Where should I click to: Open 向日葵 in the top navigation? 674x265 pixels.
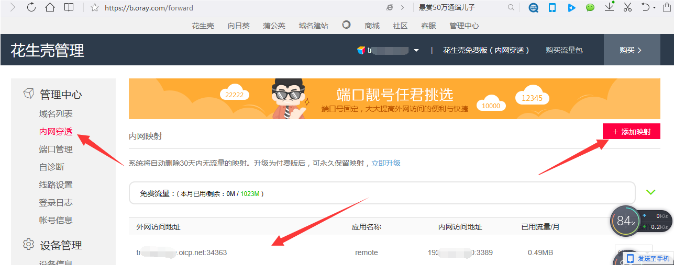238,26
